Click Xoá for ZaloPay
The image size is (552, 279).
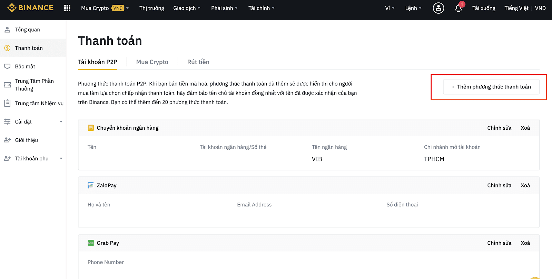[525, 185]
